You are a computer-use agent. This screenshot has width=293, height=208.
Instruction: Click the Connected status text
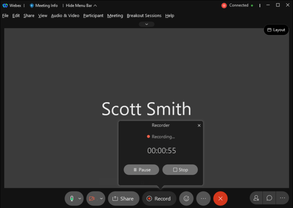pos(239,6)
